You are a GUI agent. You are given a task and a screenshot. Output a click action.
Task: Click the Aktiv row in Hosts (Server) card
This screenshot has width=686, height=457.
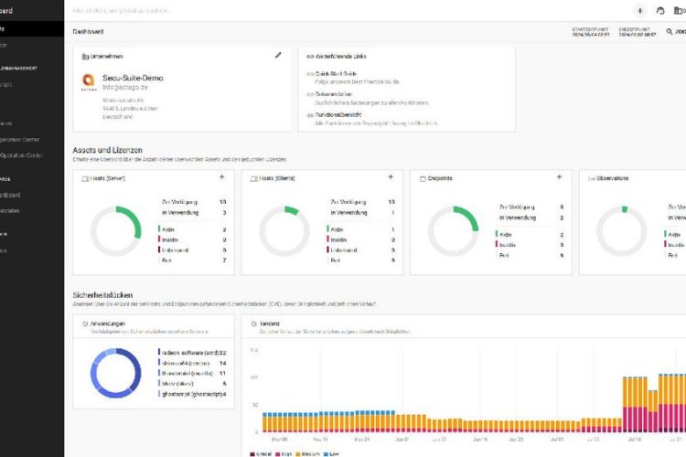coord(192,229)
